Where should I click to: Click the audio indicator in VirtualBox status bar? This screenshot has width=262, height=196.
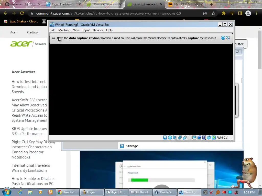(175, 138)
